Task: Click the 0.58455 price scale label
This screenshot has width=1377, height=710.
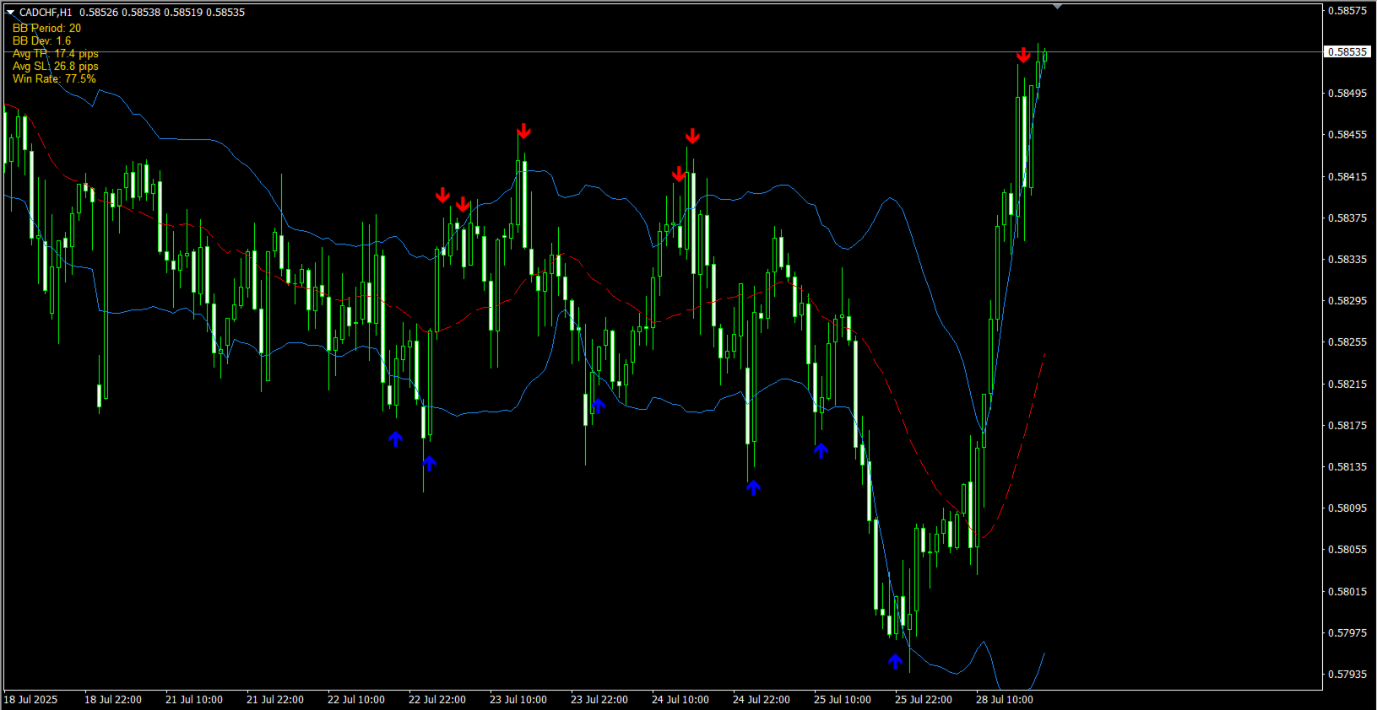Action: pos(1347,135)
